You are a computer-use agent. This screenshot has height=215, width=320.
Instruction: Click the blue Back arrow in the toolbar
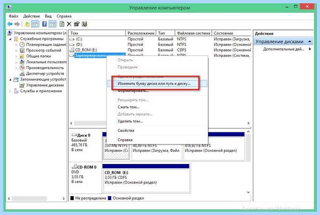[x=10, y=24]
